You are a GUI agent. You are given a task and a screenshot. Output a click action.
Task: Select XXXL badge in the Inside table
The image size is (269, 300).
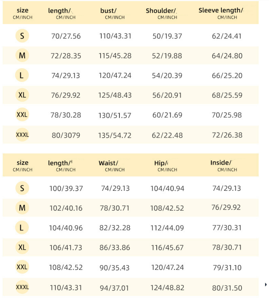pos(22,287)
